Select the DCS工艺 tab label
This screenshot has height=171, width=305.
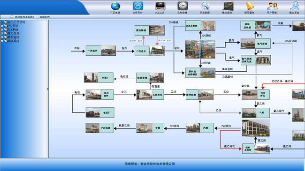45,17
